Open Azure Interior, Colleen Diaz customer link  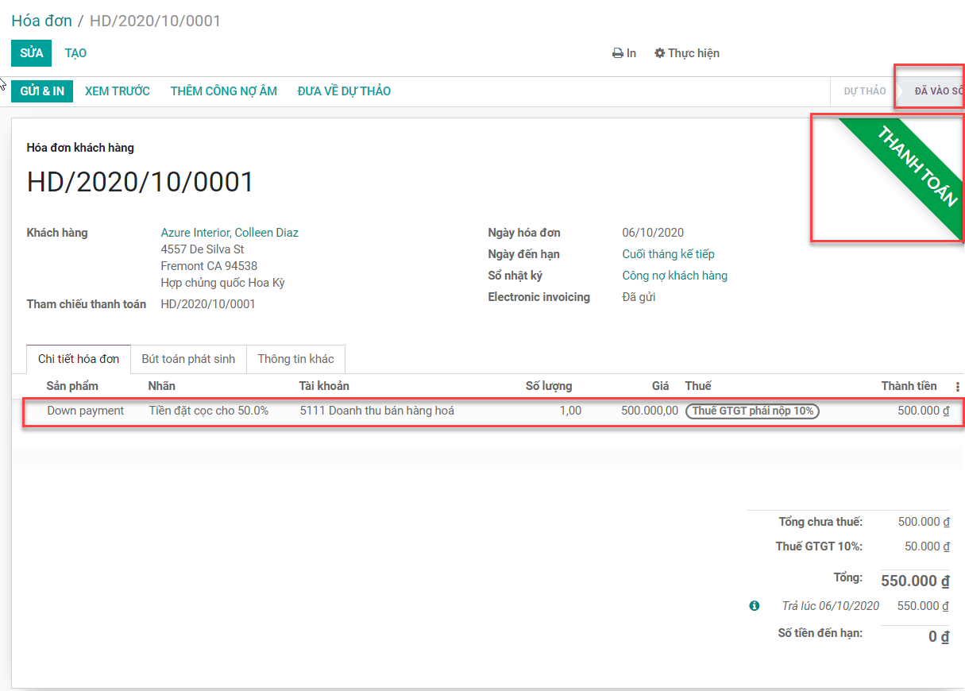[230, 233]
